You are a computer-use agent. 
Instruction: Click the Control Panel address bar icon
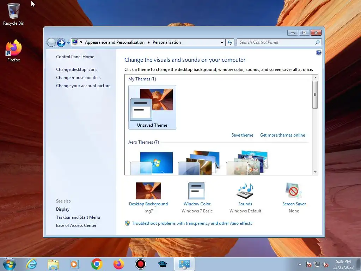(x=75, y=42)
